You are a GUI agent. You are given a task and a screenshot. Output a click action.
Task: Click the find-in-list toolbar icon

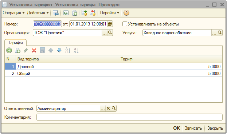coord(56,13)
